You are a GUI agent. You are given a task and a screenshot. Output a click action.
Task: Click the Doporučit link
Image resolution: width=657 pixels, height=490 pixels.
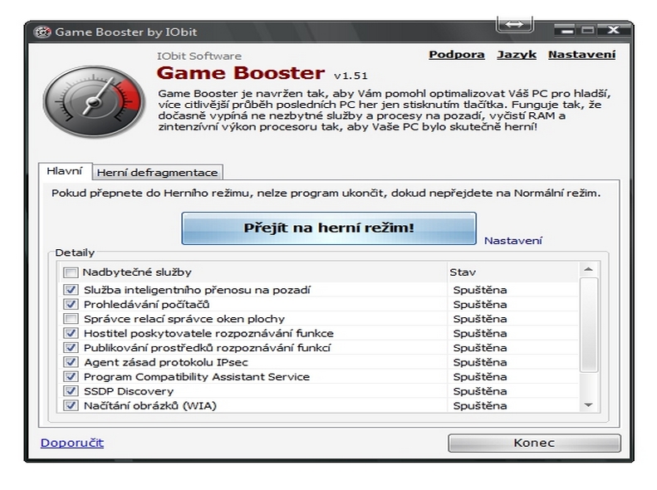pyautogui.click(x=72, y=443)
